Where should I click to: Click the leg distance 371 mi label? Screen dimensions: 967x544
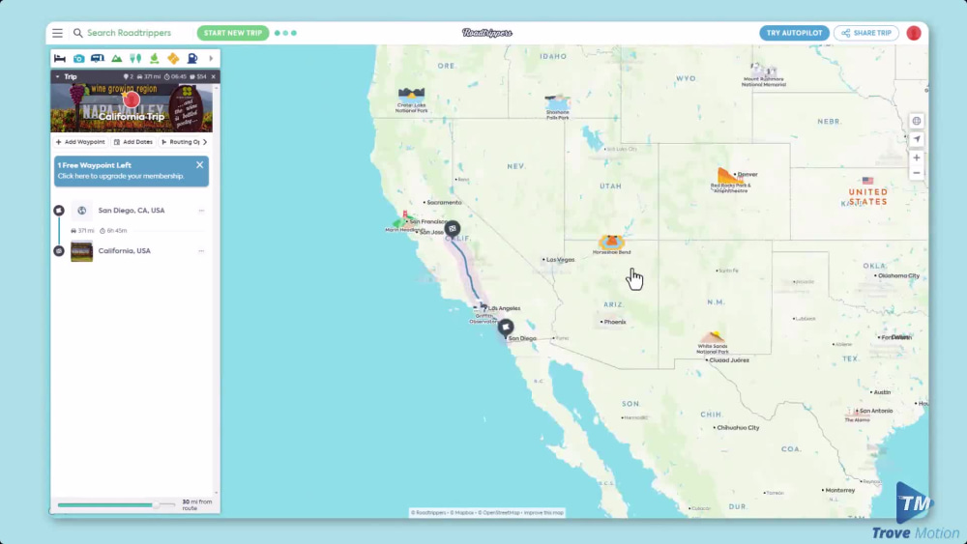pyautogui.click(x=82, y=231)
